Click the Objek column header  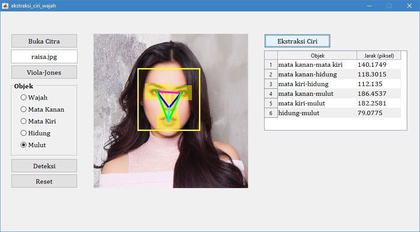tap(317, 56)
